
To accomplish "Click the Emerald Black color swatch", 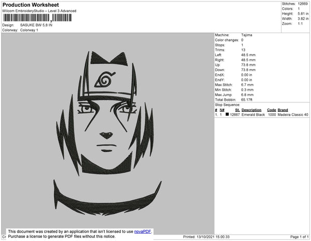I will pos(227,114).
